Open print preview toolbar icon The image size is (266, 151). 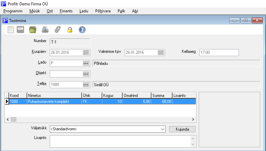(45, 30)
